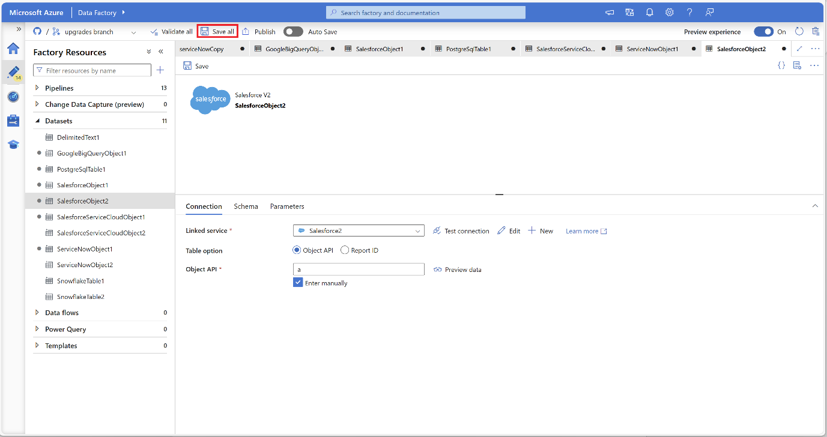Open the Monitor gauge icon in sidebar
Image resolution: width=827 pixels, height=437 pixels.
click(x=13, y=97)
